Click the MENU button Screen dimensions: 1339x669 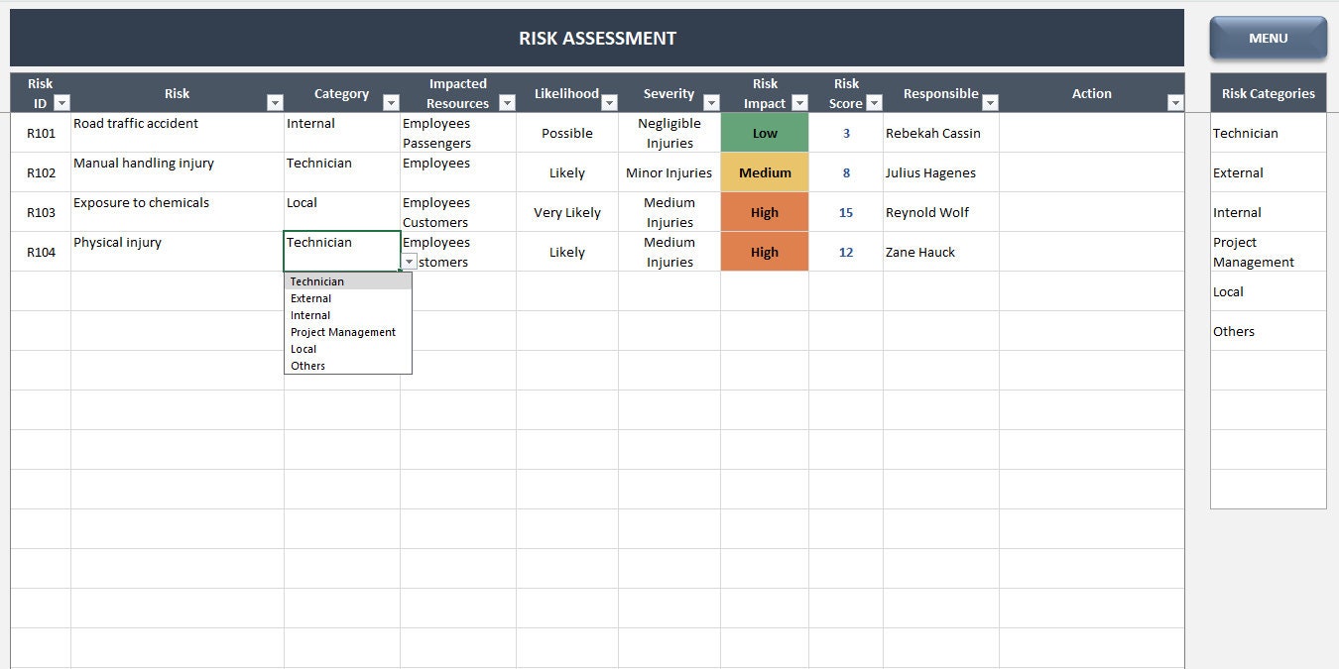(1268, 39)
